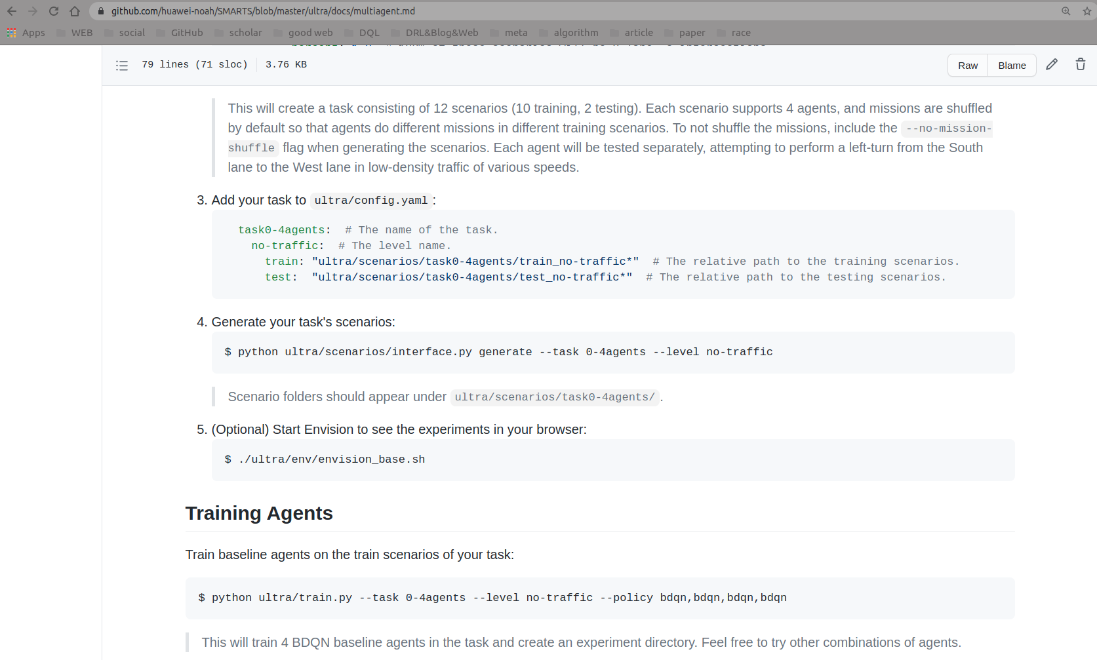Open the meta bookmarks folder

pos(516,32)
